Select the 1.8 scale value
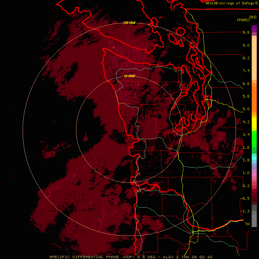Image resolution: width=259 pixels, height=259 pixels. point(246,160)
